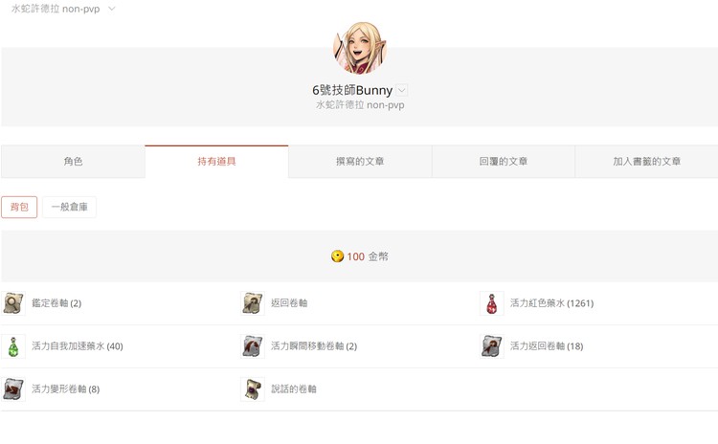View the 加入書籤的文章 tab
Image resolution: width=718 pixels, height=444 pixels.
(x=646, y=162)
